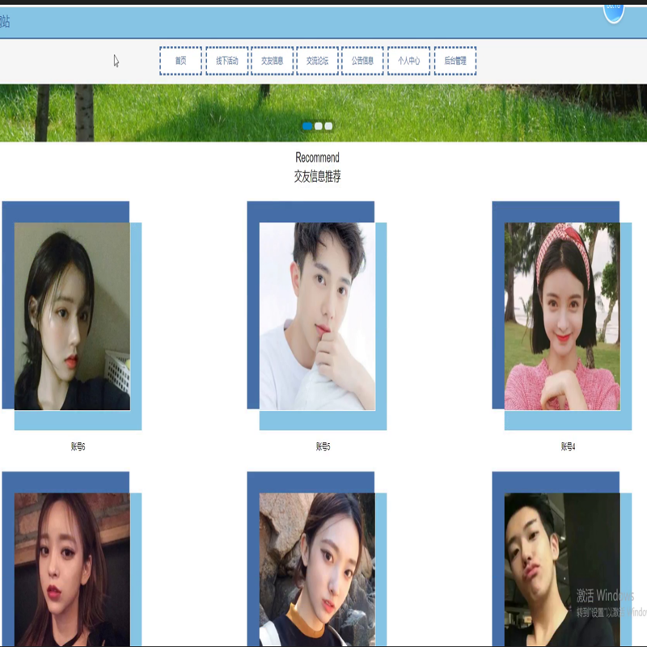Click the Recommend heading text
Viewport: 647px width, 647px height.
(x=317, y=158)
